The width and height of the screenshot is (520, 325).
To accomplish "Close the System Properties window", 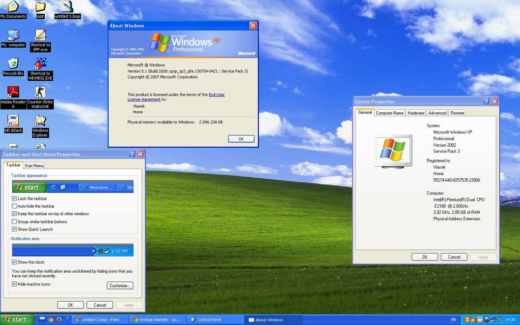I will (x=494, y=102).
